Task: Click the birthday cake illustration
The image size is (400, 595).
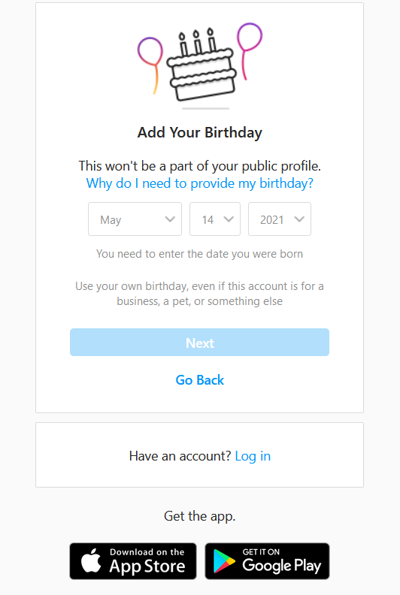Action: tap(202, 65)
